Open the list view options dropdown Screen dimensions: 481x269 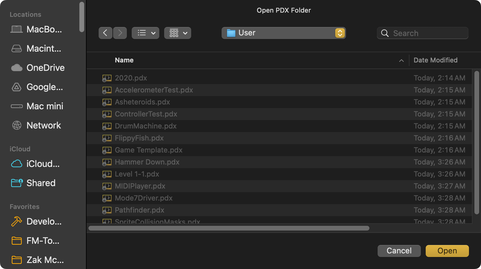(146, 33)
